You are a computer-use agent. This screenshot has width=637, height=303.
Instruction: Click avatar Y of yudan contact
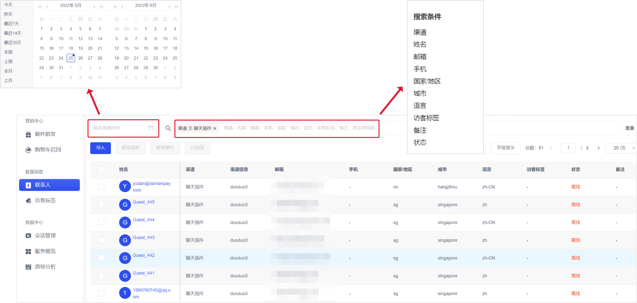(125, 186)
